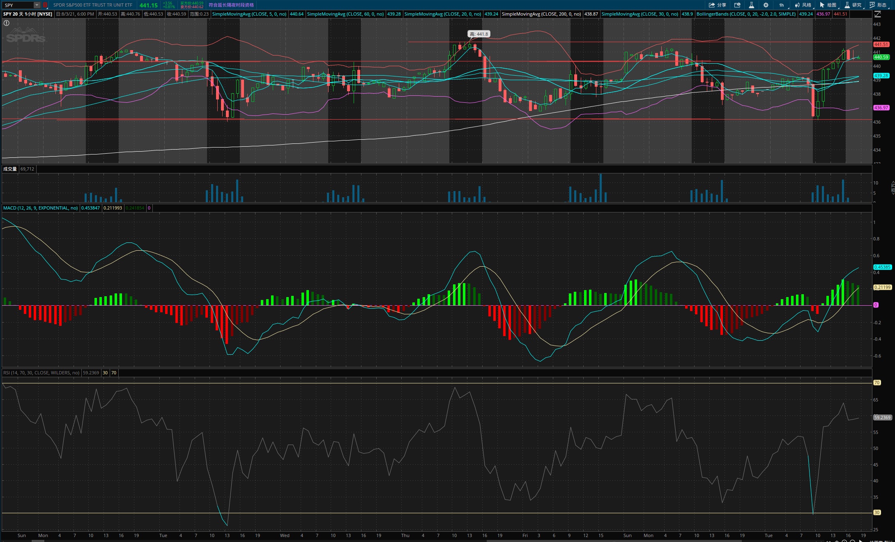Click the cyan 0.45385 MACD axis bubble
This screenshot has width=895, height=542.
tap(882, 267)
